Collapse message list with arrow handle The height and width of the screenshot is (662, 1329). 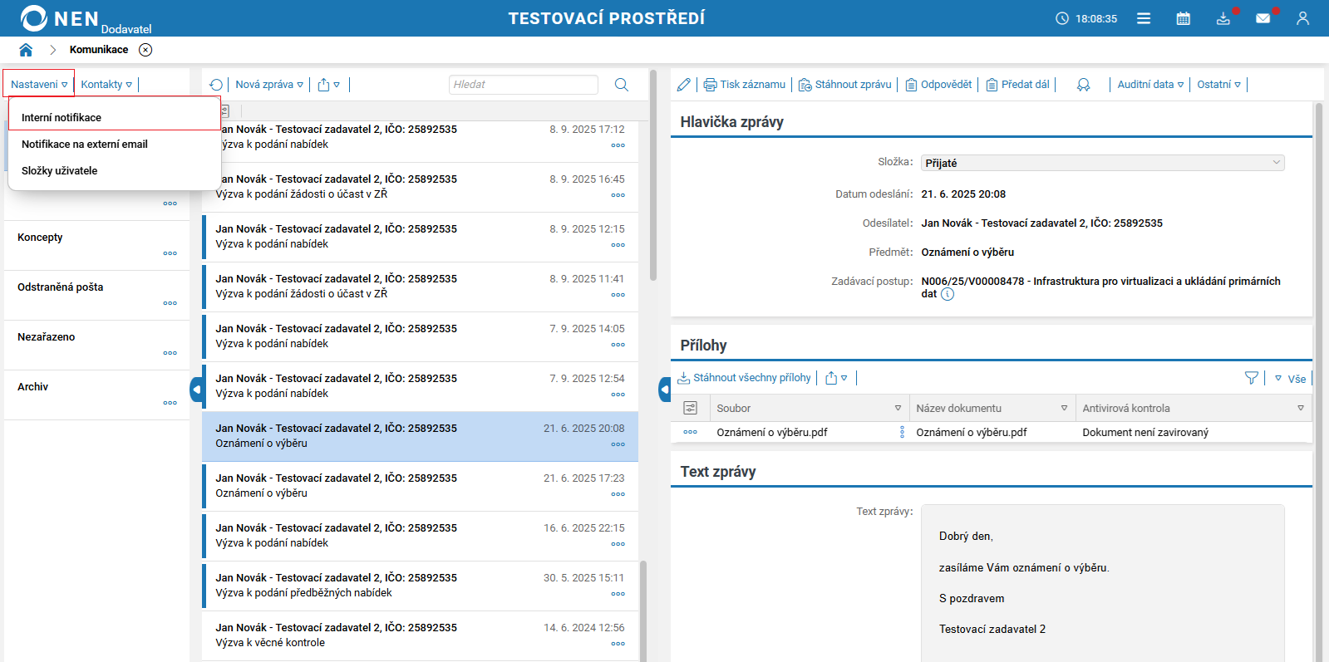click(x=665, y=388)
